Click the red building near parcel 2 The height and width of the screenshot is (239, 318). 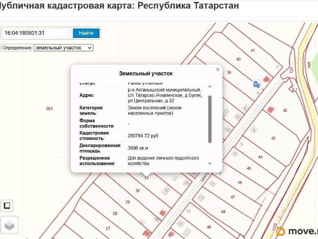pyautogui.click(x=266, y=79)
